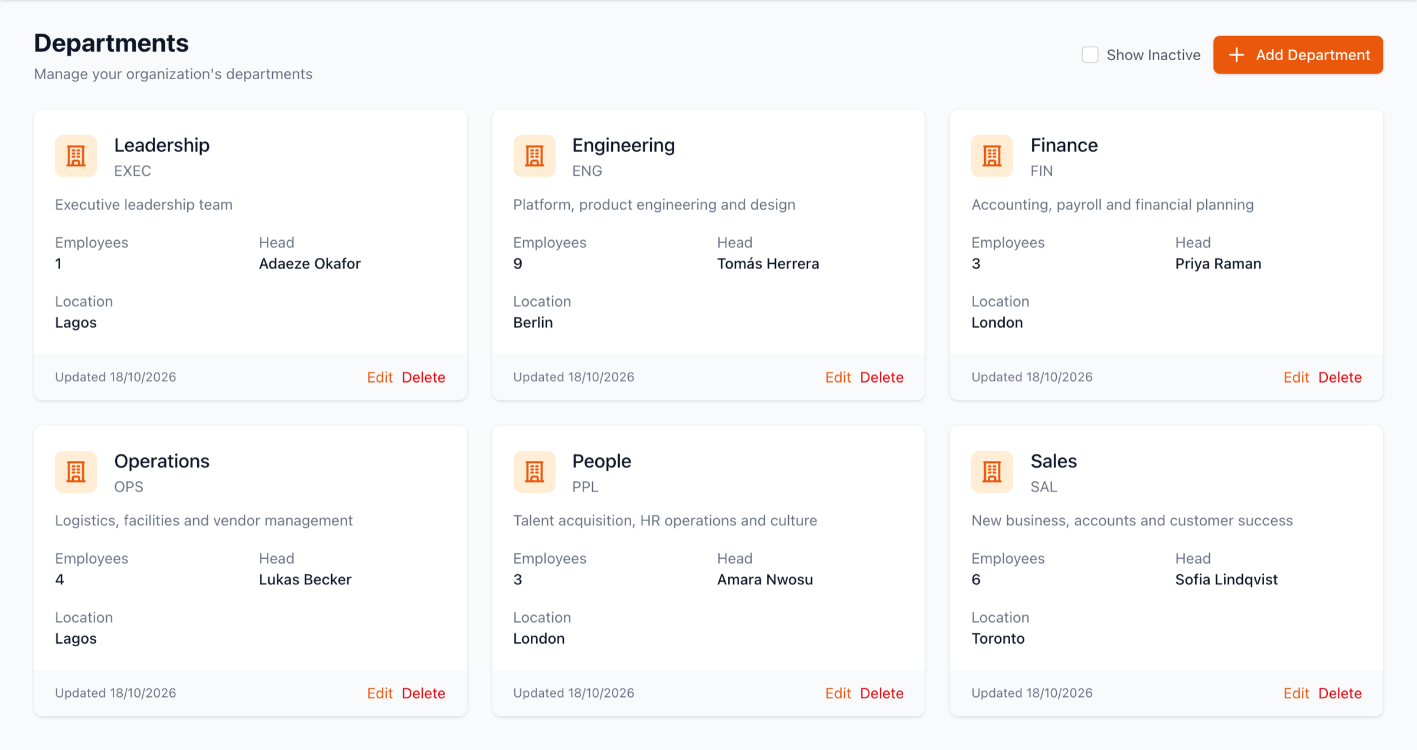The height and width of the screenshot is (750, 1417).
Task: Delete the Sales department
Action: tap(1340, 693)
